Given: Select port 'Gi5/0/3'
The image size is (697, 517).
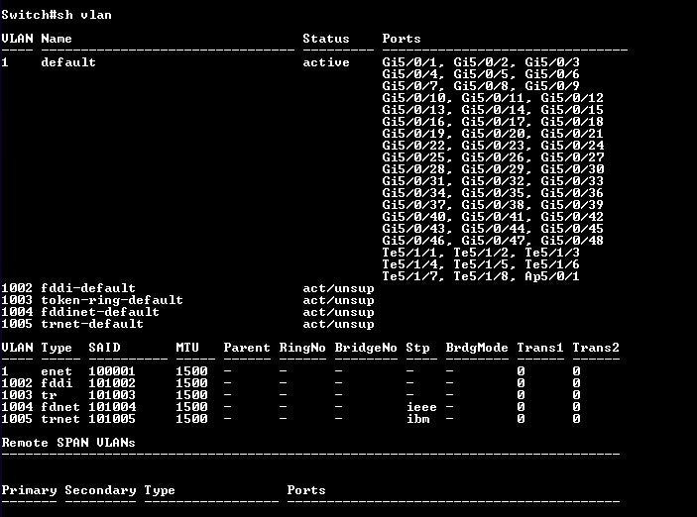Looking at the screenshot, I should click(x=552, y=62).
